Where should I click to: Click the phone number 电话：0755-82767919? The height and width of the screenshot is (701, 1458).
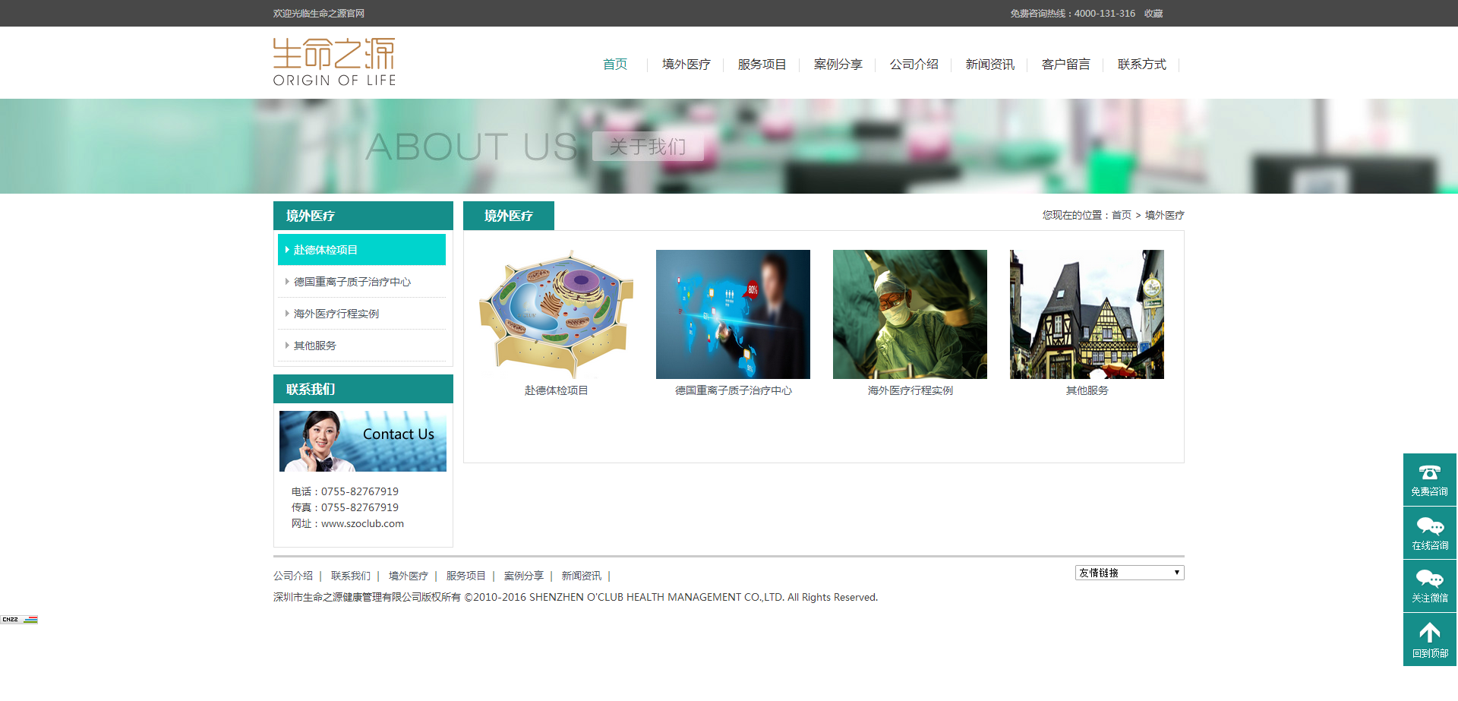click(x=345, y=492)
